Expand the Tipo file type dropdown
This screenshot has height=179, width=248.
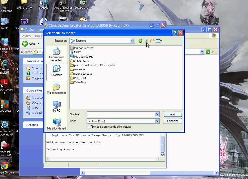(157, 121)
